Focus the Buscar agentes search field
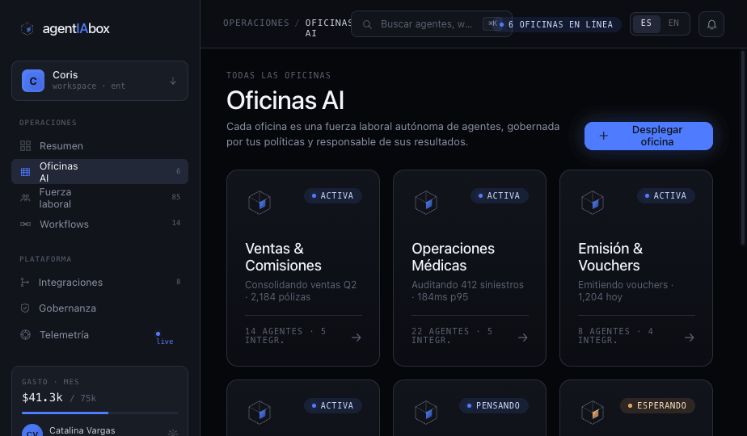The image size is (747, 436). pos(432,23)
